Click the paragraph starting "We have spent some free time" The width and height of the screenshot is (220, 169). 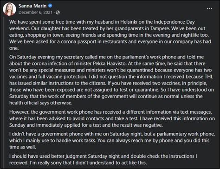(110, 35)
